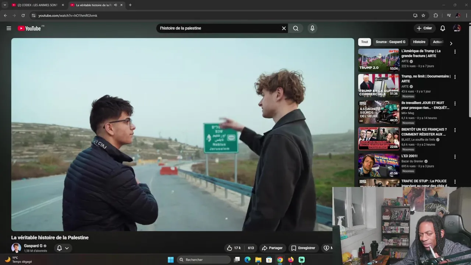The width and height of the screenshot is (471, 265).
Task: Open Trump et la guerre commerciale thumbnail
Action: point(379,85)
